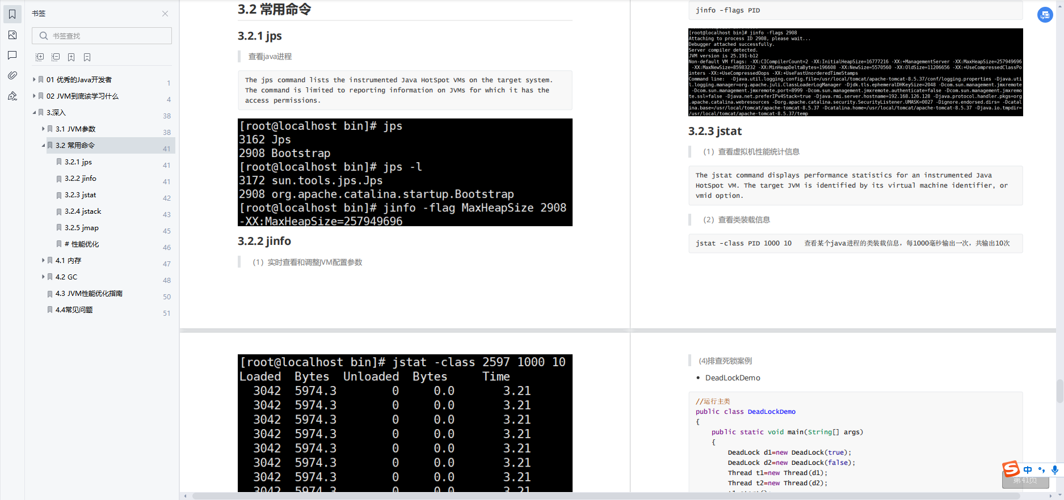Click code line jinfo -flags PID
Screen dimensions: 1064x500
(x=727, y=10)
